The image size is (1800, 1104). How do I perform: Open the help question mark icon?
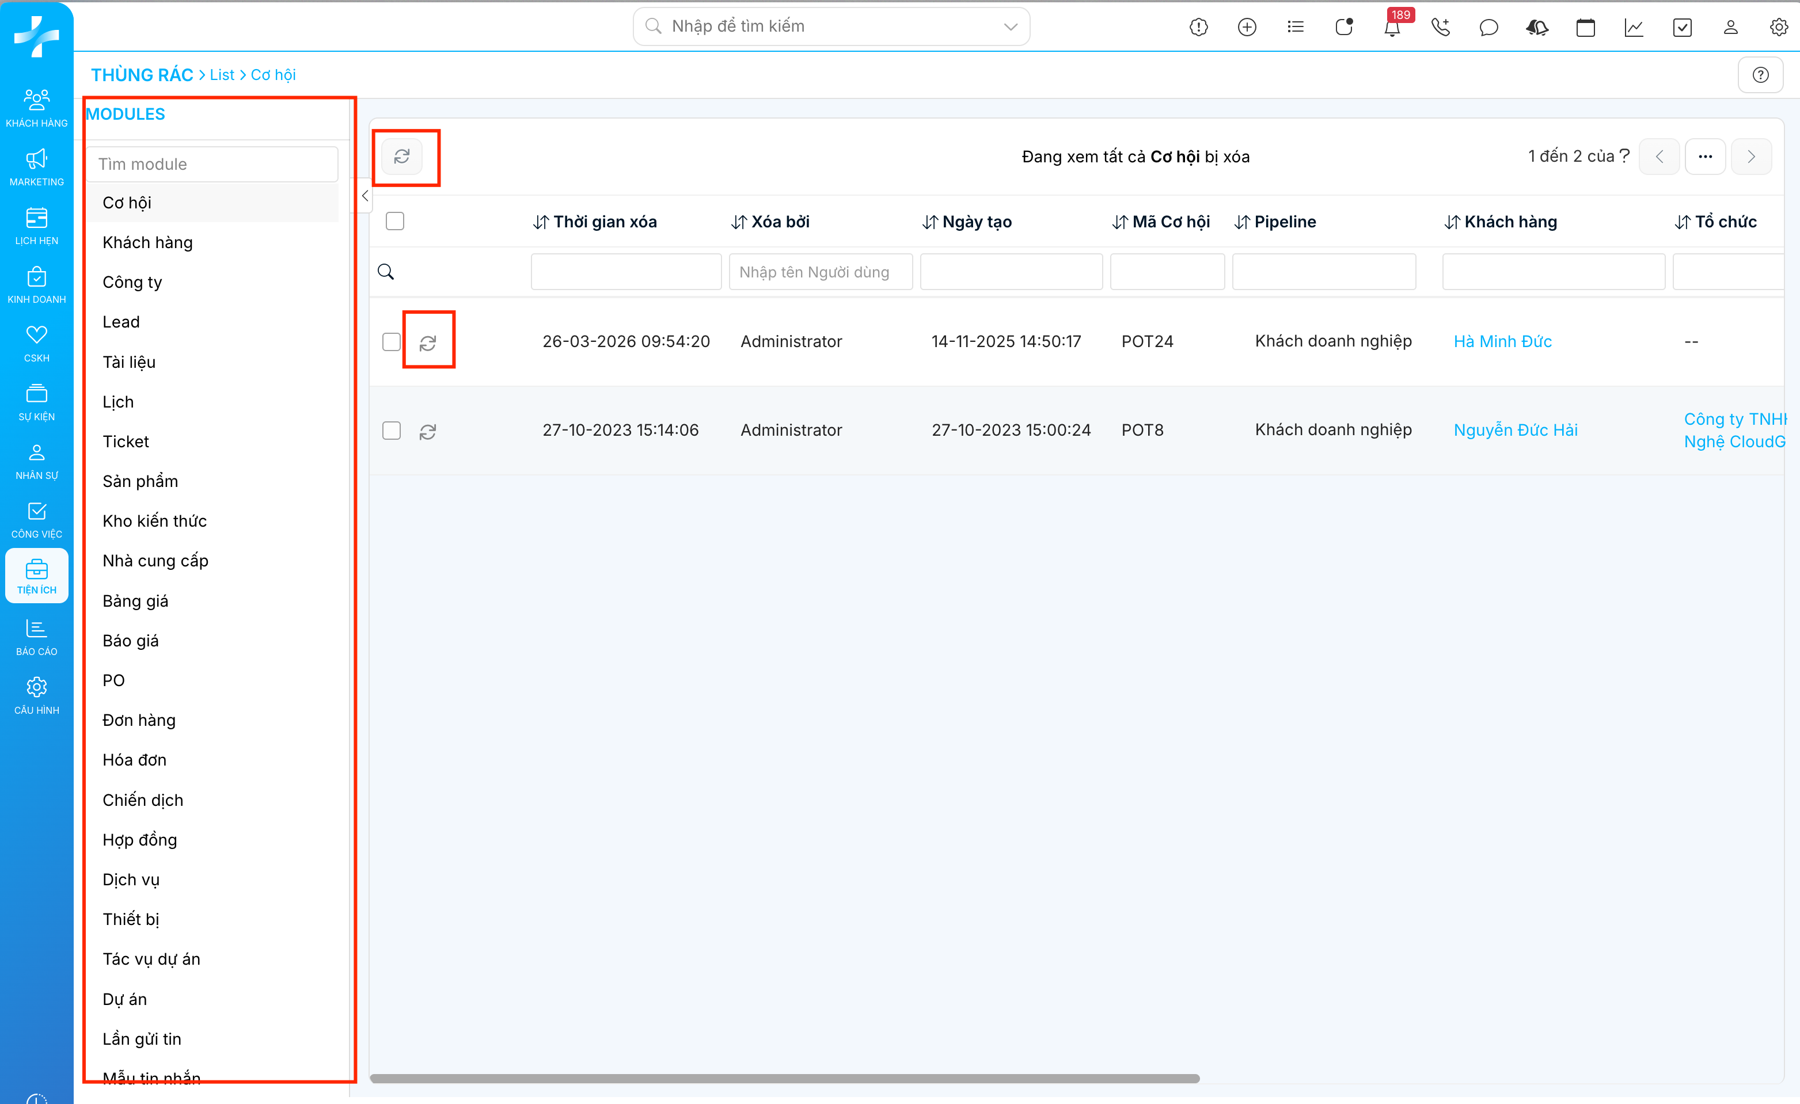pyautogui.click(x=1760, y=74)
